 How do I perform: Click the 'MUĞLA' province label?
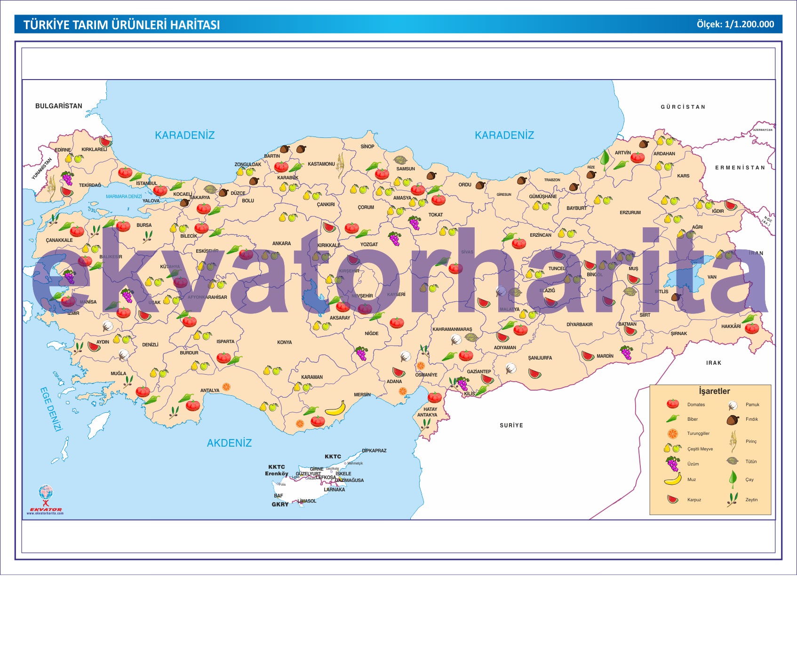pyautogui.click(x=118, y=373)
